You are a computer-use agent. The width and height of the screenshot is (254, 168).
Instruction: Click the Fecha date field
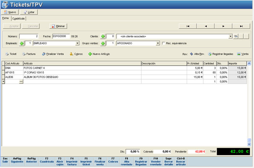pos(61,36)
